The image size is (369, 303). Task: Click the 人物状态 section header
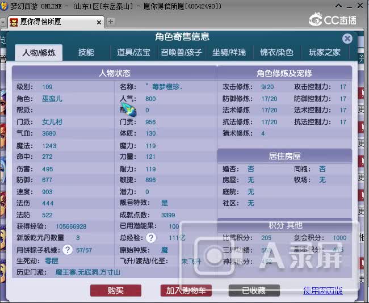pyautogui.click(x=115, y=73)
